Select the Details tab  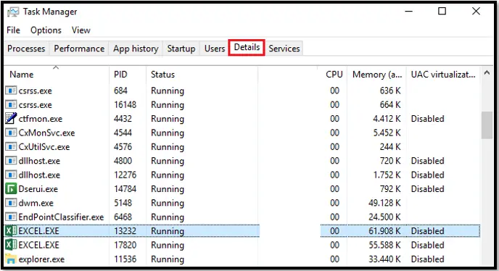coord(247,47)
